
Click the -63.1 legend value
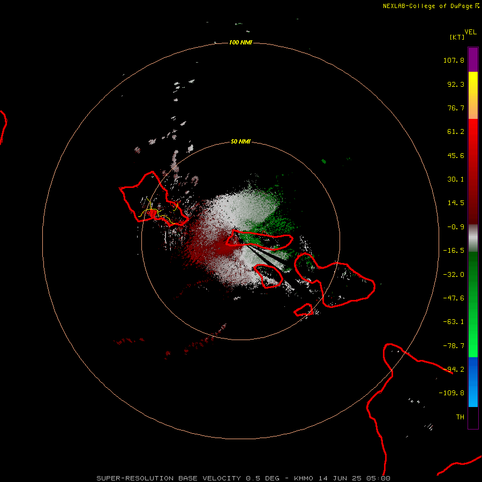tap(454, 322)
